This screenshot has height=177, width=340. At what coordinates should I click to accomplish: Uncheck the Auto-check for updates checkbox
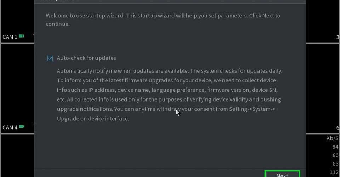click(50, 58)
